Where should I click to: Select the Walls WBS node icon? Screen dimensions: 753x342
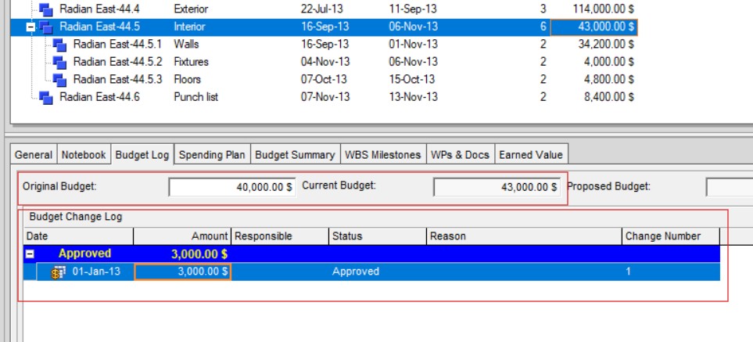[x=60, y=45]
